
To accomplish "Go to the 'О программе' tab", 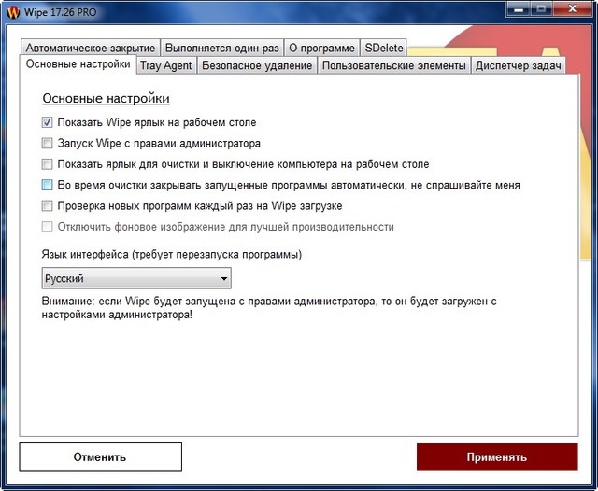I will pyautogui.click(x=320, y=48).
